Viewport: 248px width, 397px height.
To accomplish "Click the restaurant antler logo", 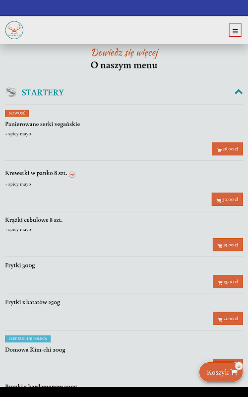I will pyautogui.click(x=14, y=30).
